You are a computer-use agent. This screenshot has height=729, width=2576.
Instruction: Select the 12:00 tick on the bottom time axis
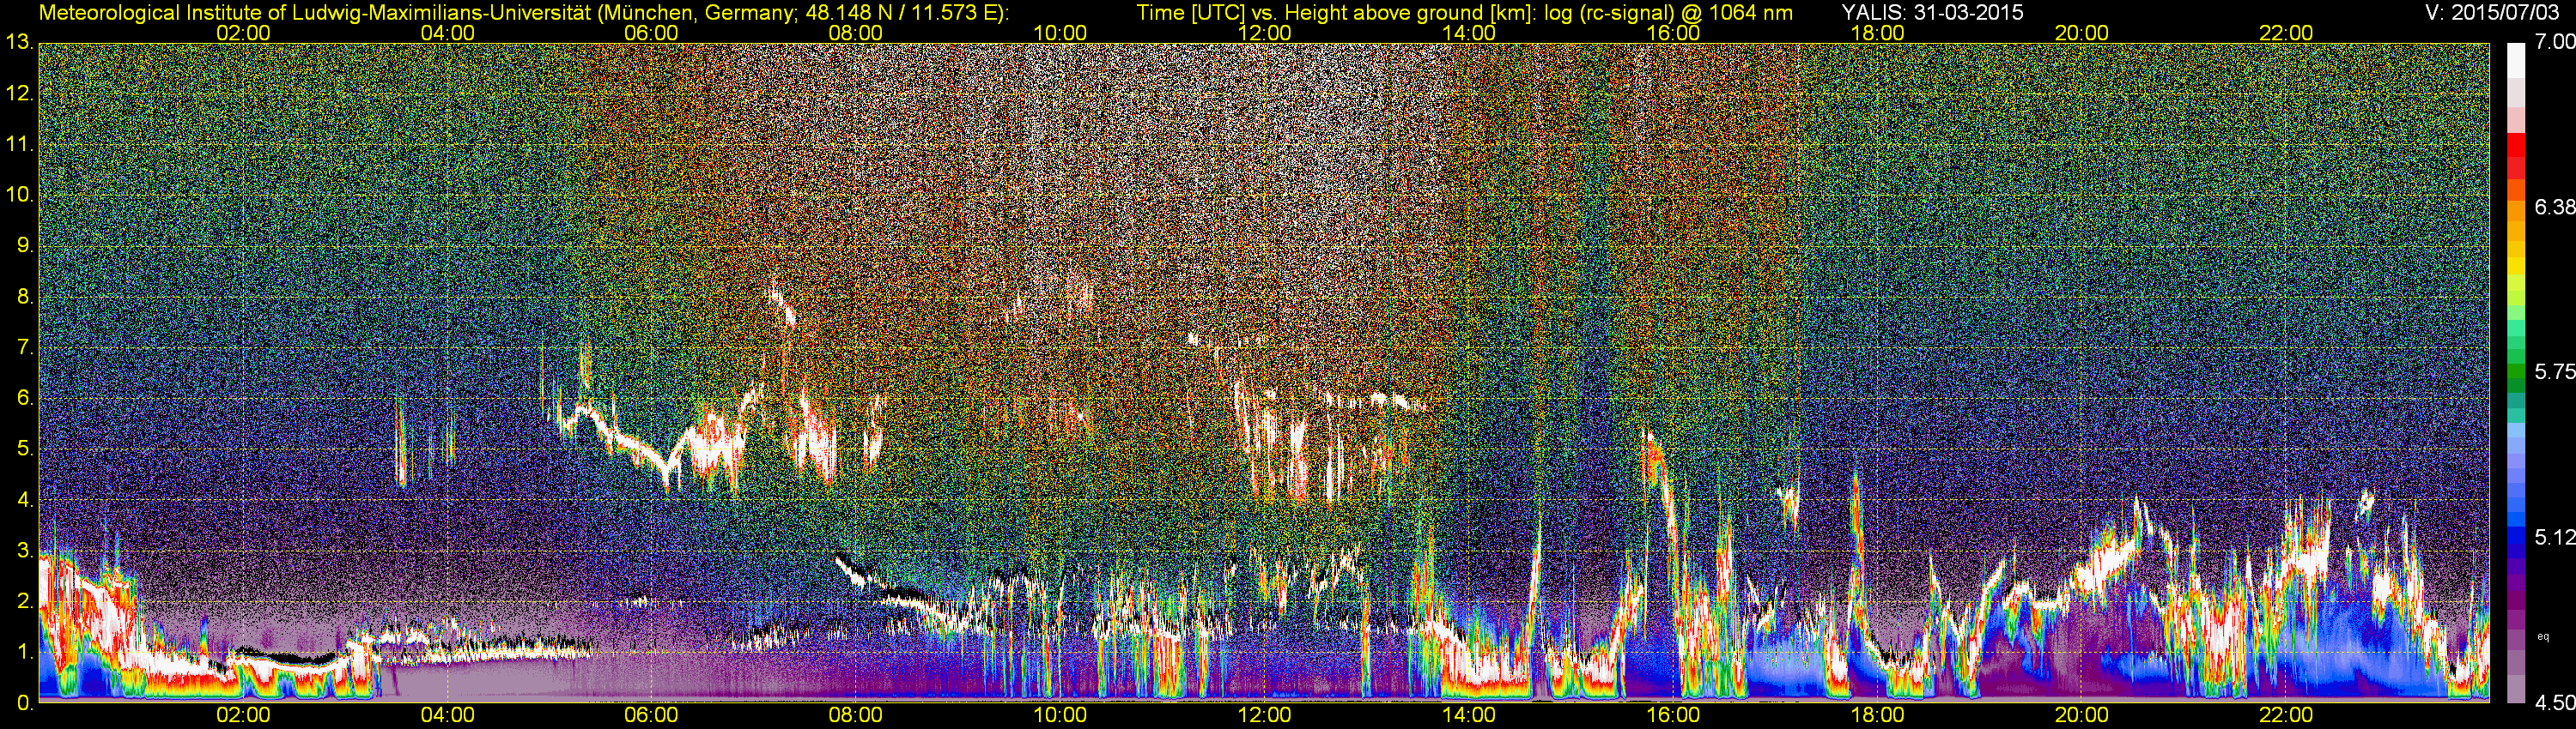coord(1264,715)
